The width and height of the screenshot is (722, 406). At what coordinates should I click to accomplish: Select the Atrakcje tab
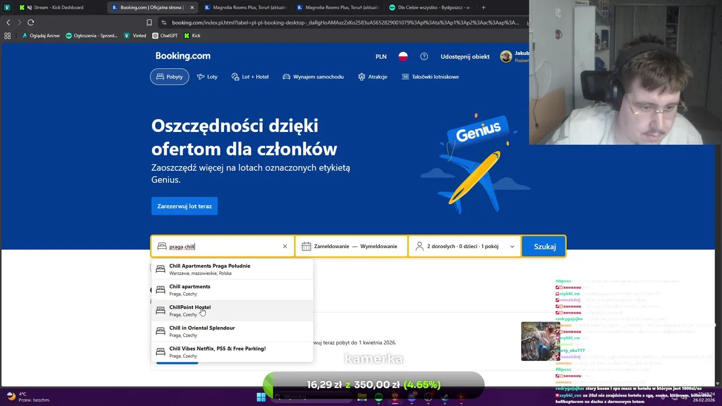click(372, 77)
